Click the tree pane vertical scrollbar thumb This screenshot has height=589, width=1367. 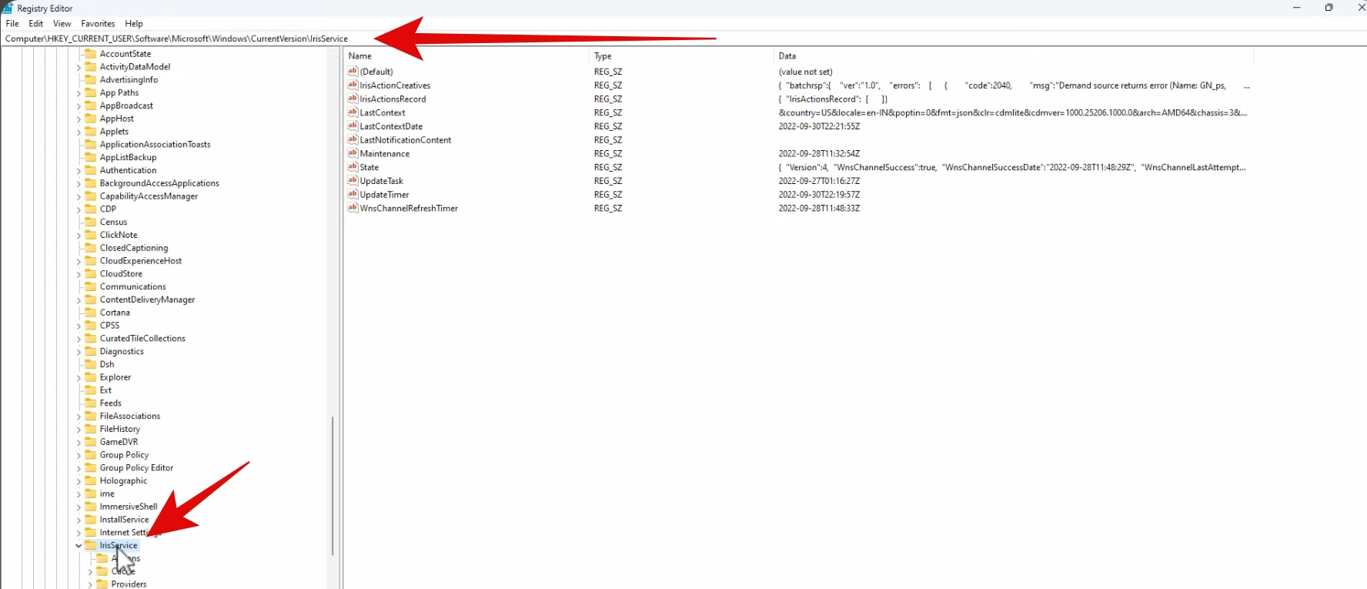tap(333, 485)
